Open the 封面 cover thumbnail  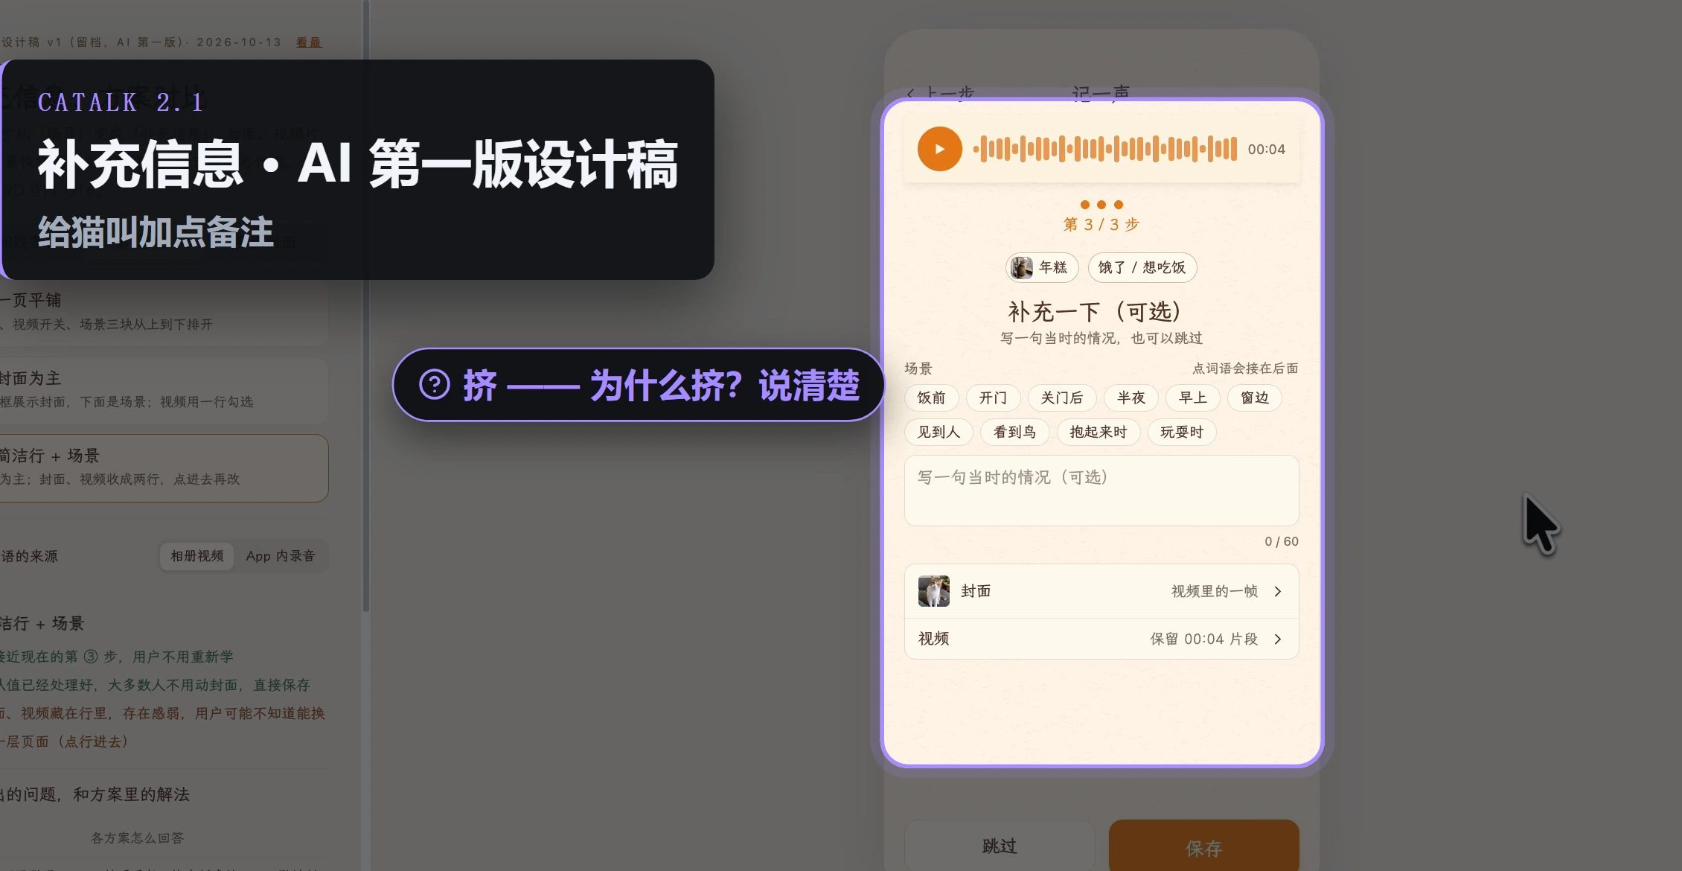pyautogui.click(x=933, y=591)
